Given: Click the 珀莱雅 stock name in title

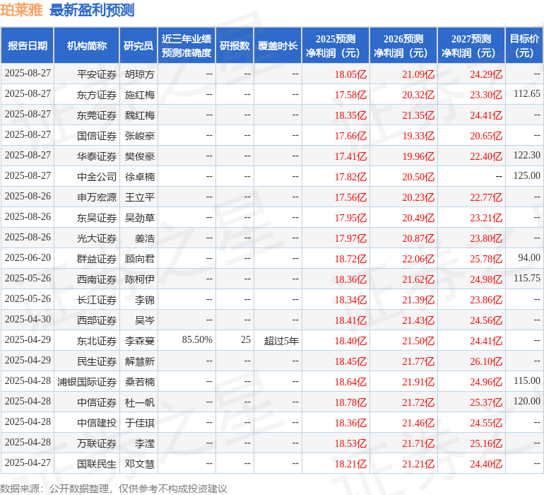Looking at the screenshot, I should coord(22,11).
